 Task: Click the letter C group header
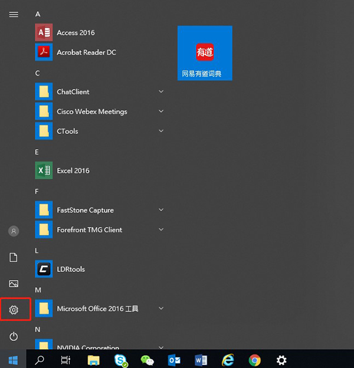pos(37,73)
